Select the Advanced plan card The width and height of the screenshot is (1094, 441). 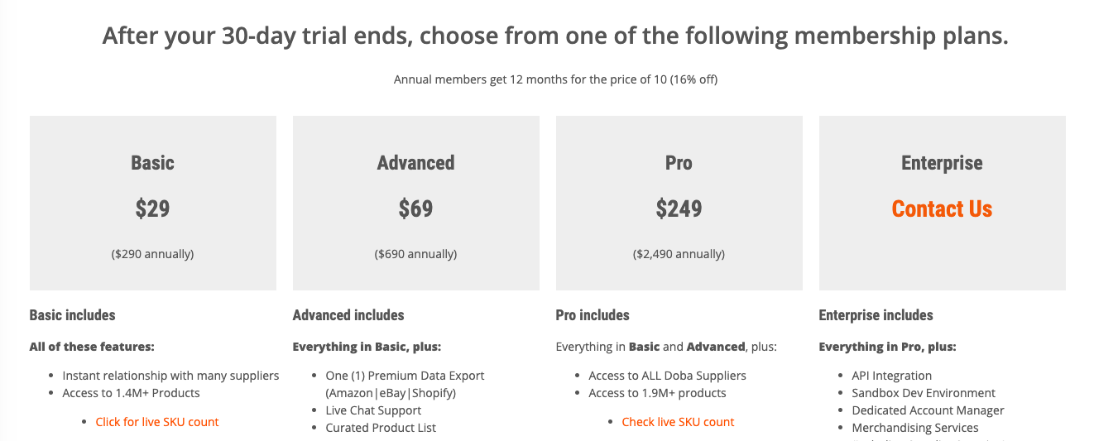point(416,203)
